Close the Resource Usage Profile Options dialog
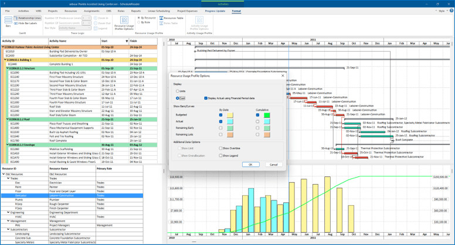The width and height of the screenshot is (455, 245). (283, 76)
